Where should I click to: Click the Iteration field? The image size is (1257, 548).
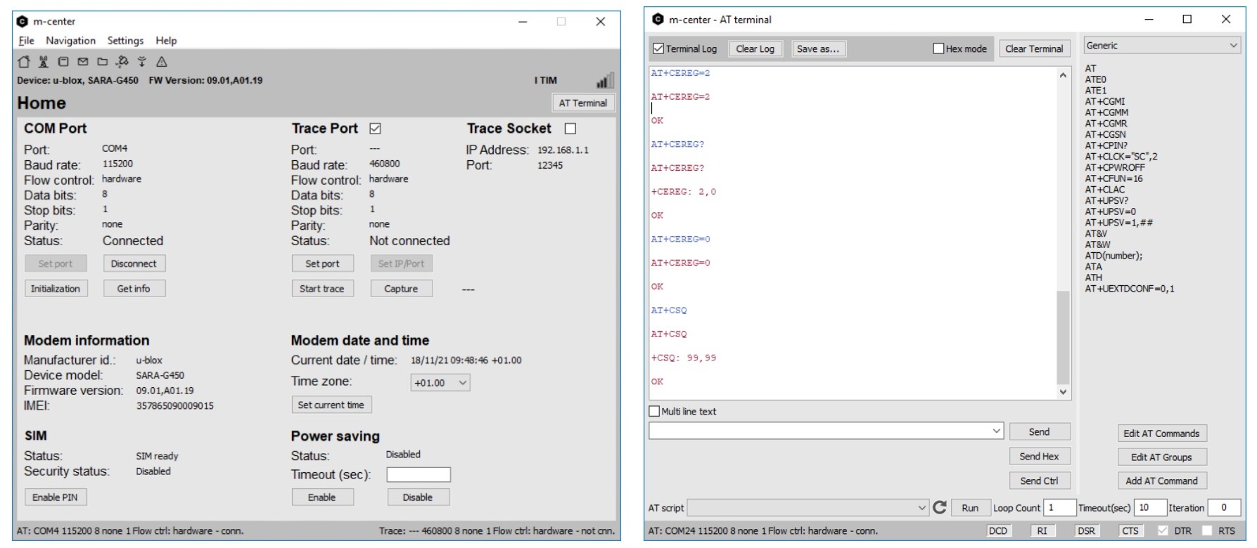[1224, 507]
